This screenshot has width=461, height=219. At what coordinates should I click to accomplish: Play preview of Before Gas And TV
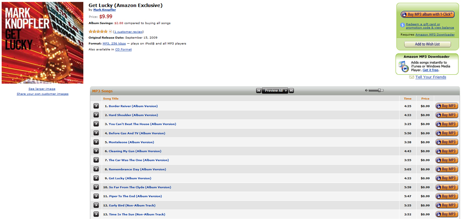[96, 133]
